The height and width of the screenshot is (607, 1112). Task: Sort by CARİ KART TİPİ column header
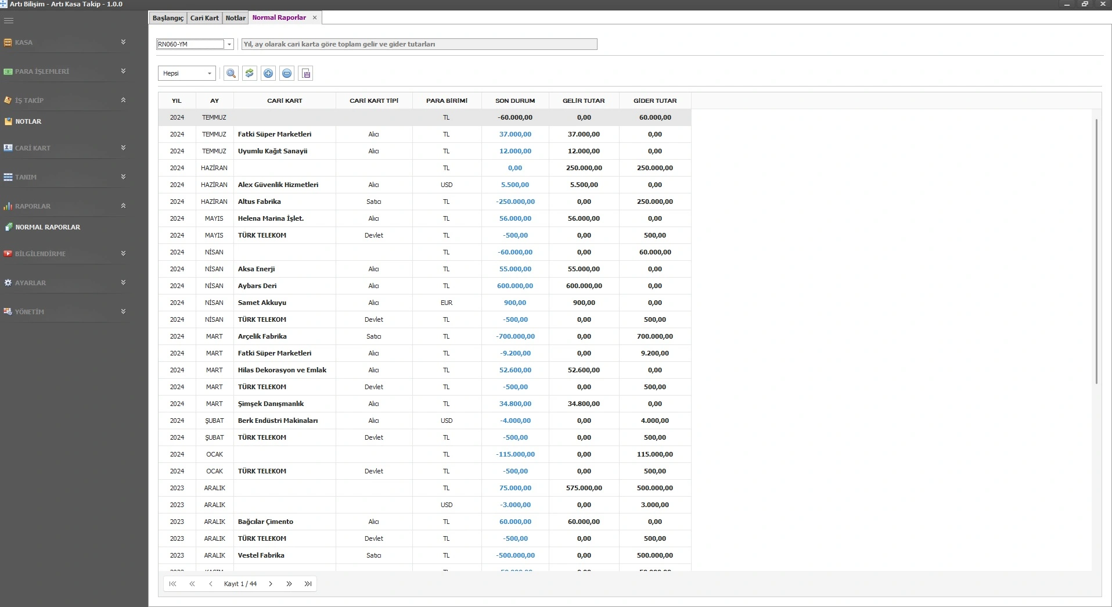pos(374,100)
